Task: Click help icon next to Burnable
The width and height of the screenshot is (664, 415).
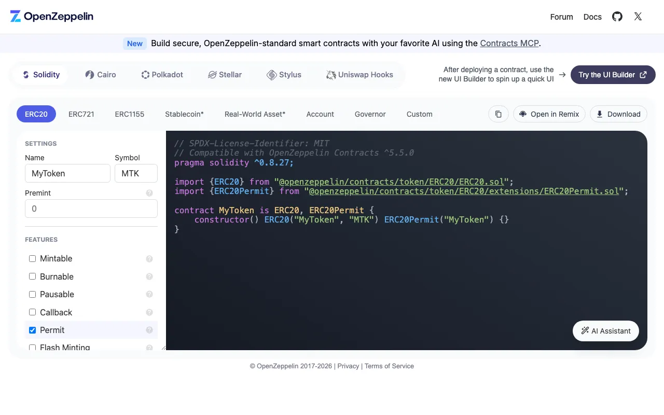Action: (x=149, y=276)
